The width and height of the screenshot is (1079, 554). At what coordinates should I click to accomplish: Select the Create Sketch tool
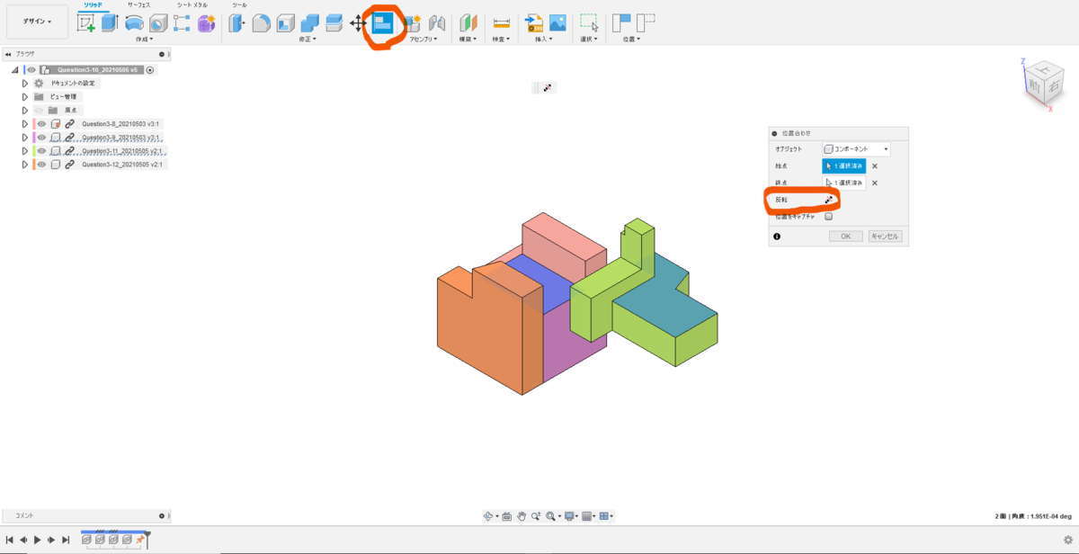tap(86, 23)
